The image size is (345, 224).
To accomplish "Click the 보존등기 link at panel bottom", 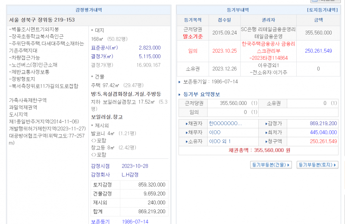I will 100,221.
